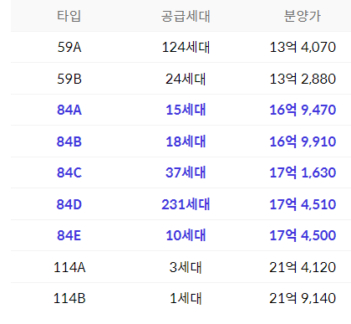The image size is (351, 324).
Task: Click the 15세대 supply cell
Action: click(186, 110)
